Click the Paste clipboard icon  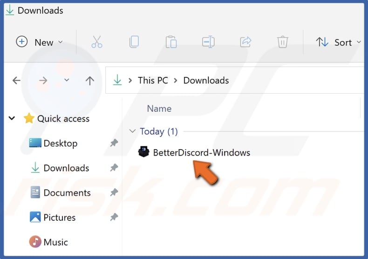(171, 42)
